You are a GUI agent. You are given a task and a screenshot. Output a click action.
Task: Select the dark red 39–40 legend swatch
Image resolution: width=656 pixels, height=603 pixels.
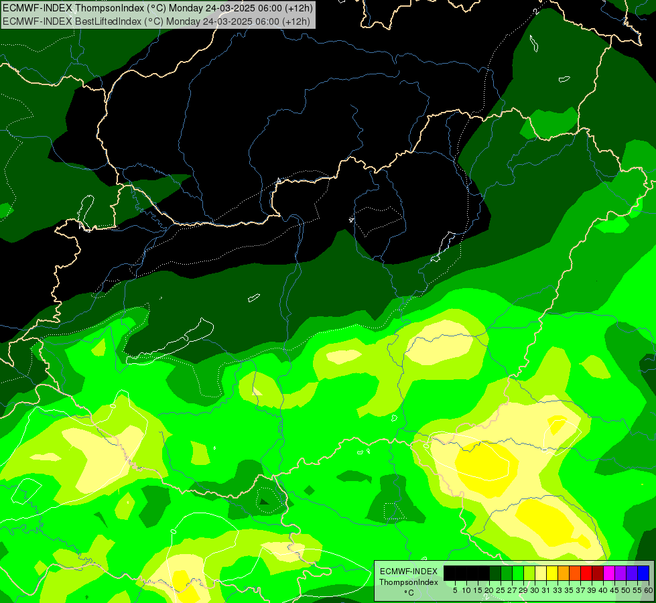click(598, 573)
